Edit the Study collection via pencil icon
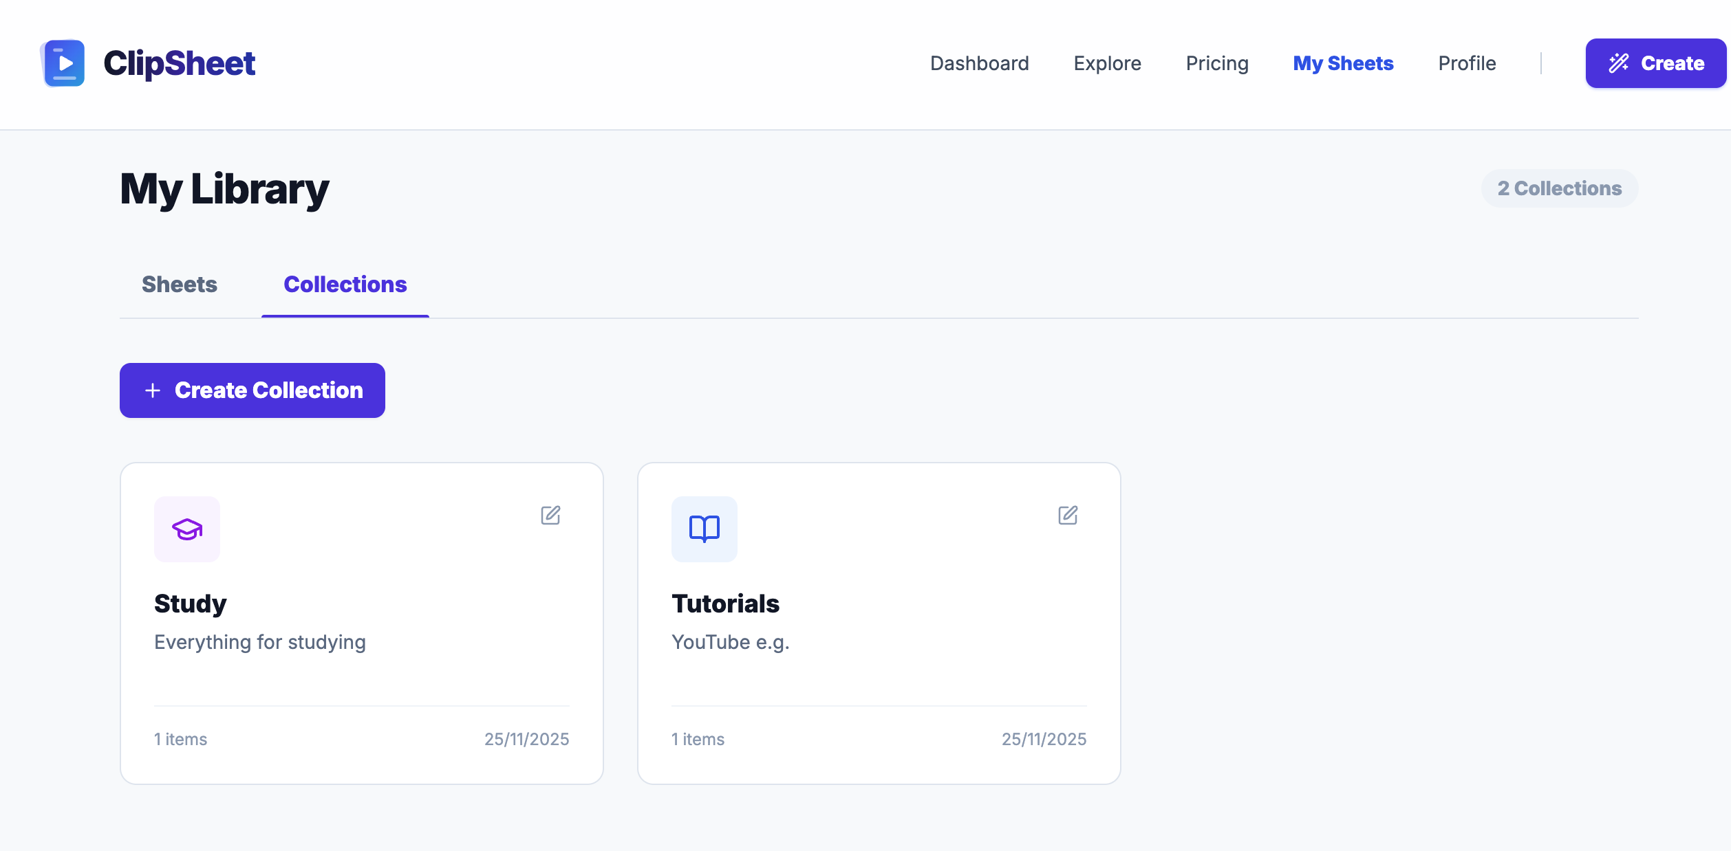 click(550, 515)
